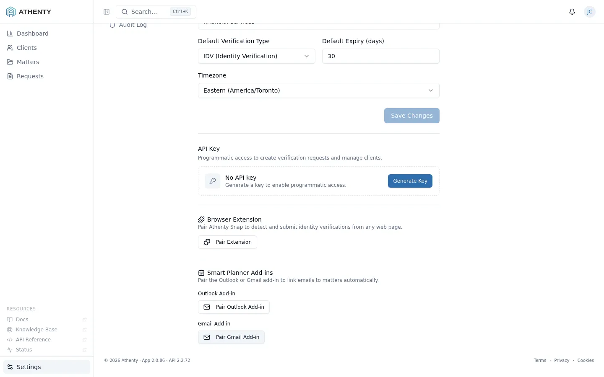604x377 pixels.
Task: Click the magnifier icon in search box
Action: pos(125,12)
